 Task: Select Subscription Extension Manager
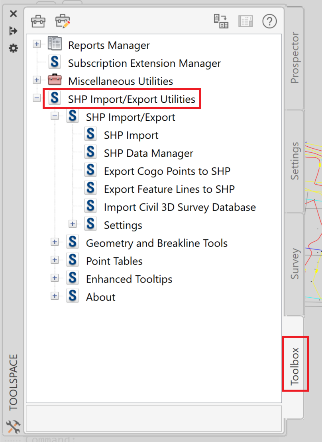[x=144, y=64]
